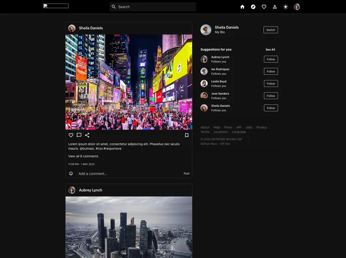
Task: Open the emoji picker in comment box
Action: [71, 173]
